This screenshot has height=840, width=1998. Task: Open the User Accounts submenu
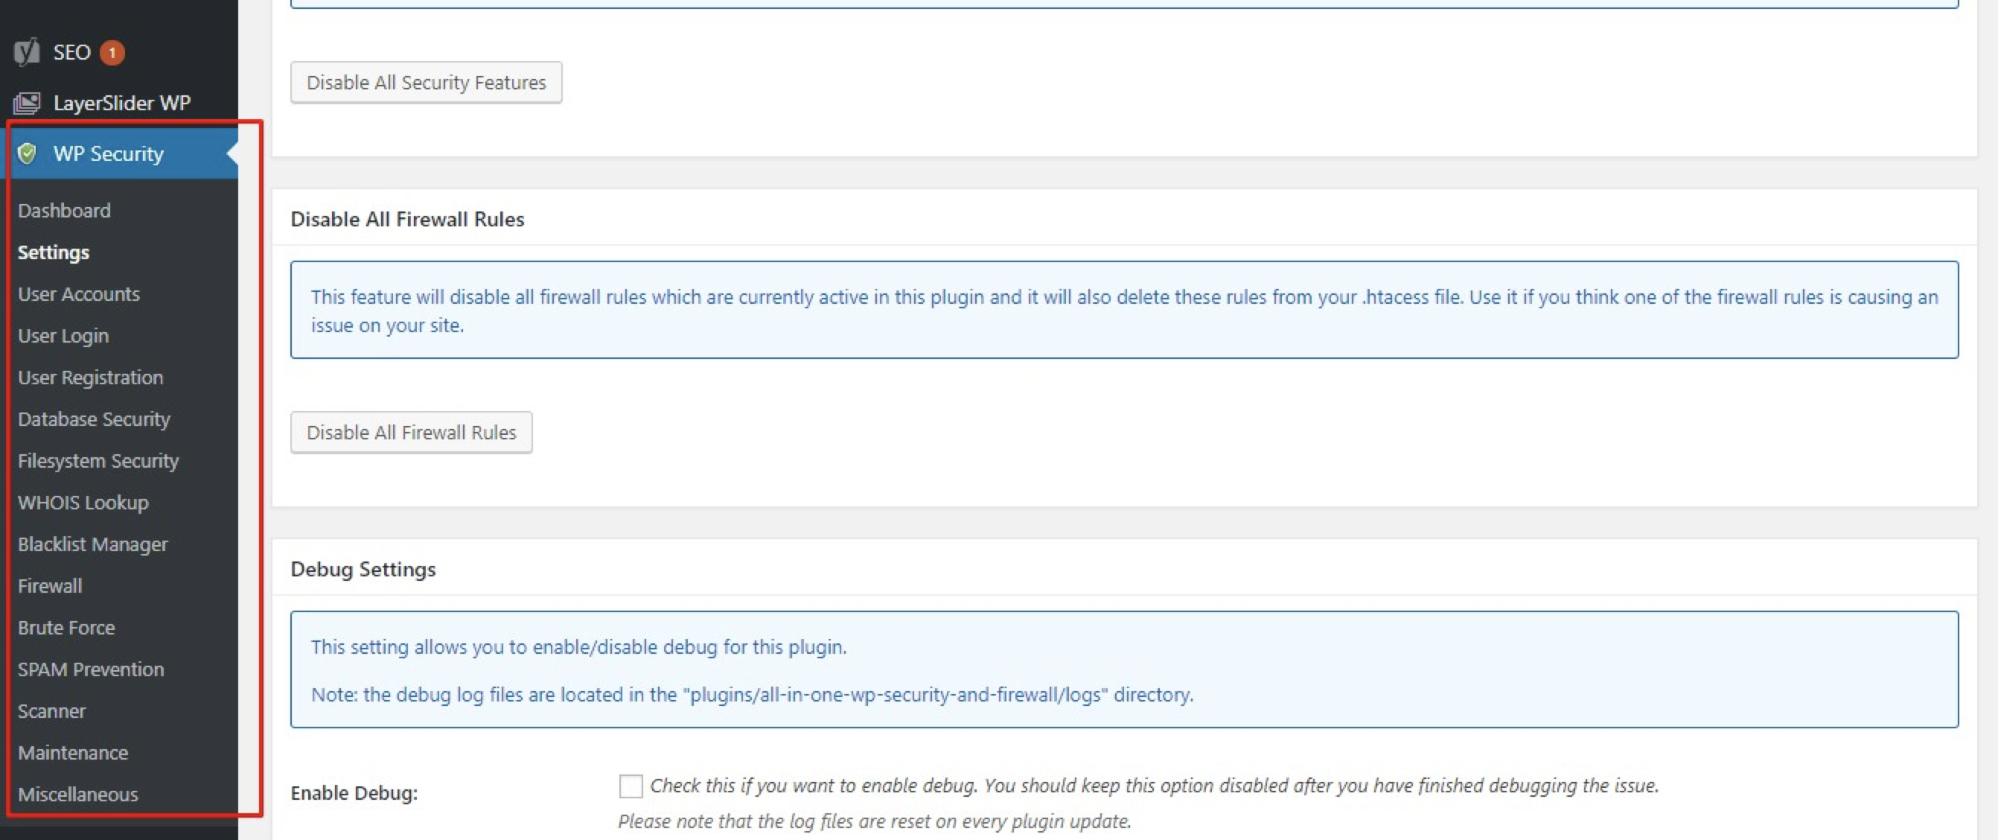click(79, 294)
